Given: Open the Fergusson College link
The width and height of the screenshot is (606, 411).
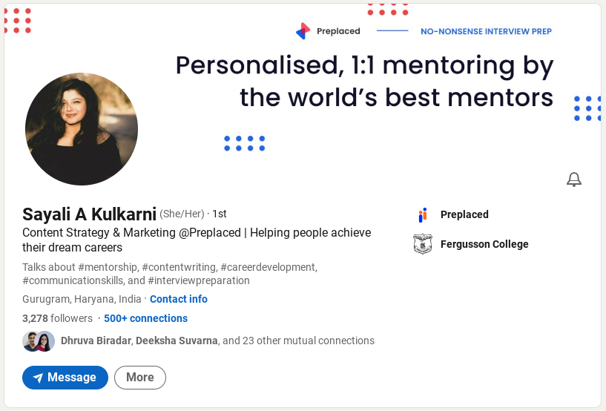Looking at the screenshot, I should pyautogui.click(x=484, y=244).
